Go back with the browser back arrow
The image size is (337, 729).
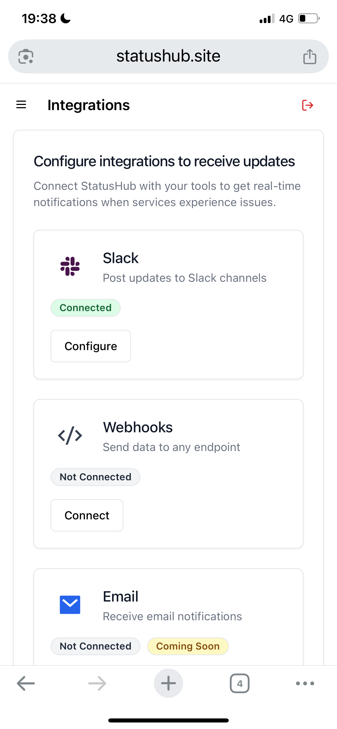(x=26, y=683)
